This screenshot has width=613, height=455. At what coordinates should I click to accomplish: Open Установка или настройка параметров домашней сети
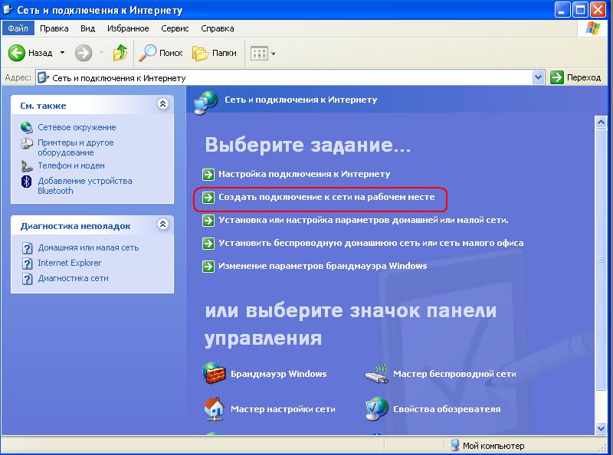[x=363, y=220]
